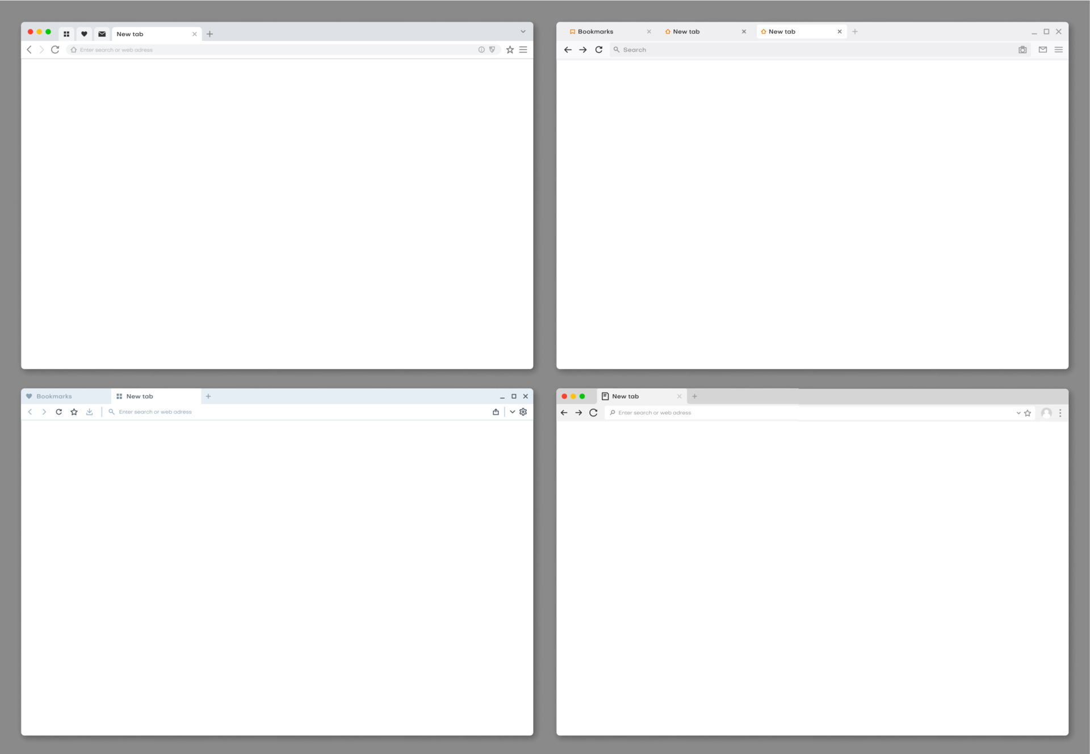Click the screenshot camera icon in the top-right browser

click(1022, 49)
